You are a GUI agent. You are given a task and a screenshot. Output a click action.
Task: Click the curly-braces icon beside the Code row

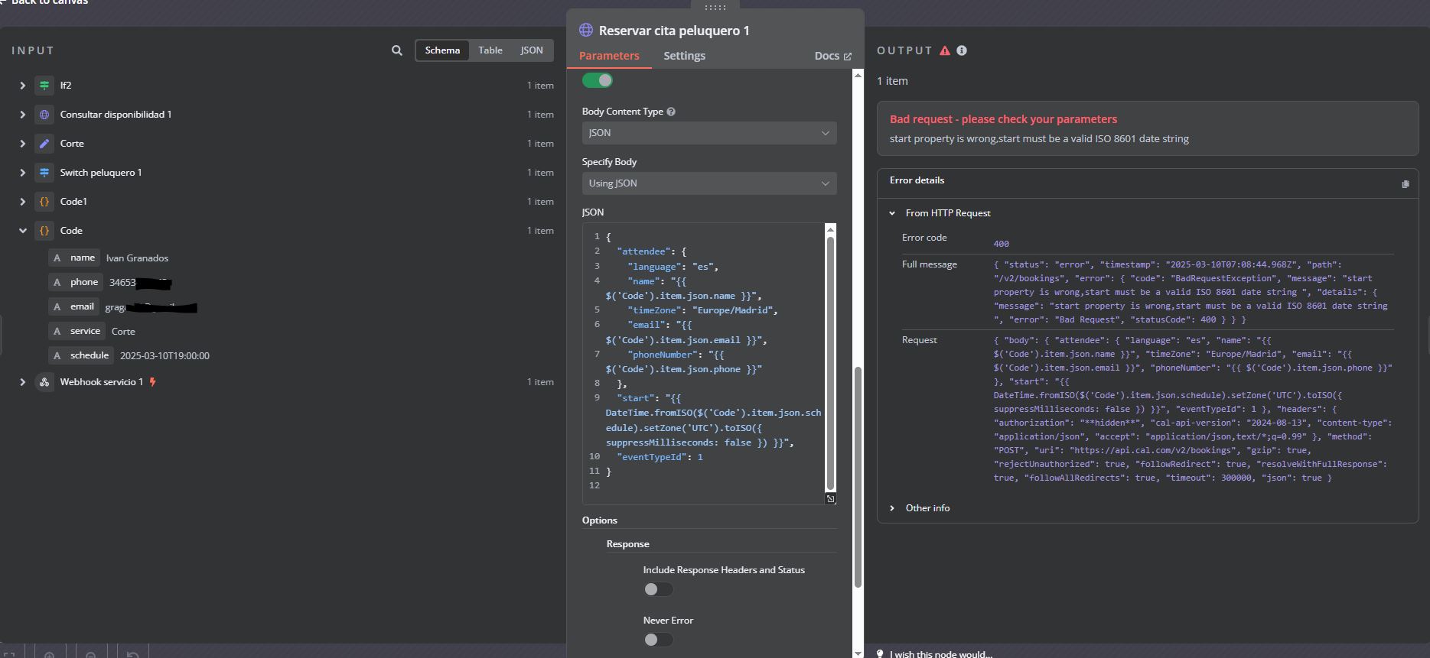click(44, 231)
